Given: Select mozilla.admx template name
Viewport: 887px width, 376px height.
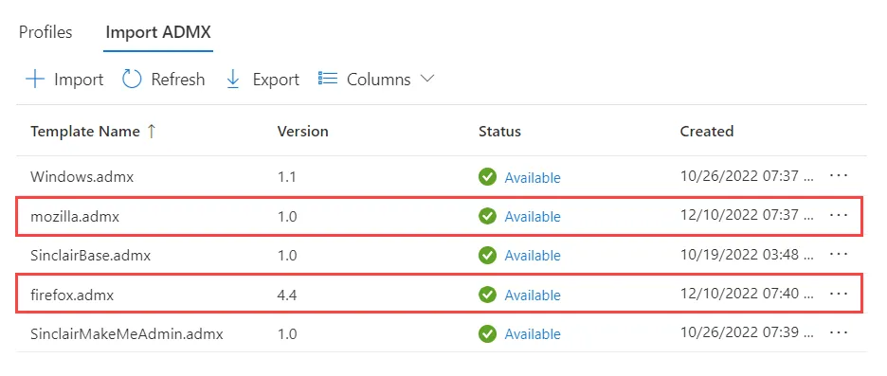Looking at the screenshot, I should tap(75, 217).
